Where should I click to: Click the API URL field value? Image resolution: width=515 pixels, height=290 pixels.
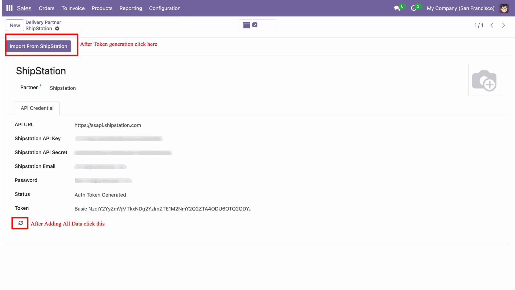click(x=108, y=125)
